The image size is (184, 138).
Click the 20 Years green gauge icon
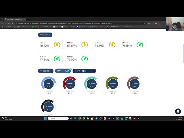click(140, 45)
